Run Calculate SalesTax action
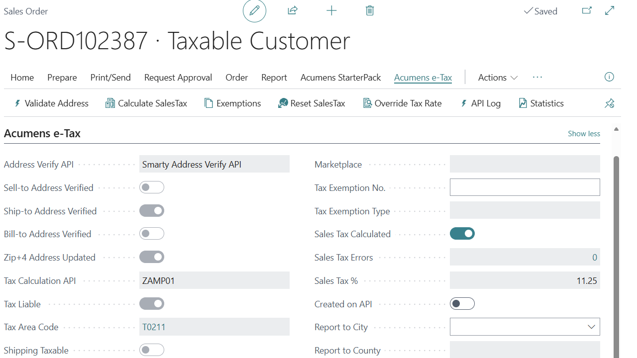This screenshot has width=637, height=358. pyautogui.click(x=146, y=103)
